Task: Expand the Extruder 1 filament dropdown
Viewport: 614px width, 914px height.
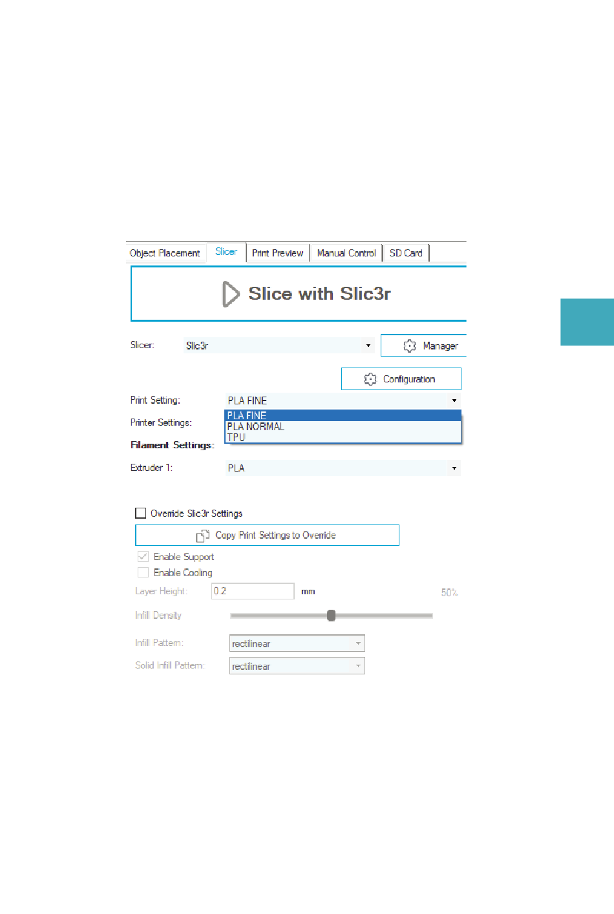Action: [454, 468]
